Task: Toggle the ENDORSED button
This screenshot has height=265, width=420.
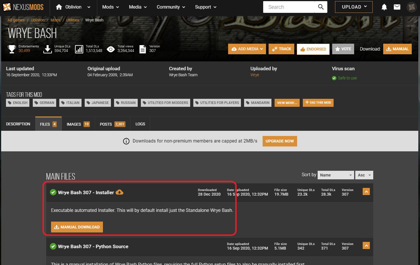Action: (x=313, y=49)
